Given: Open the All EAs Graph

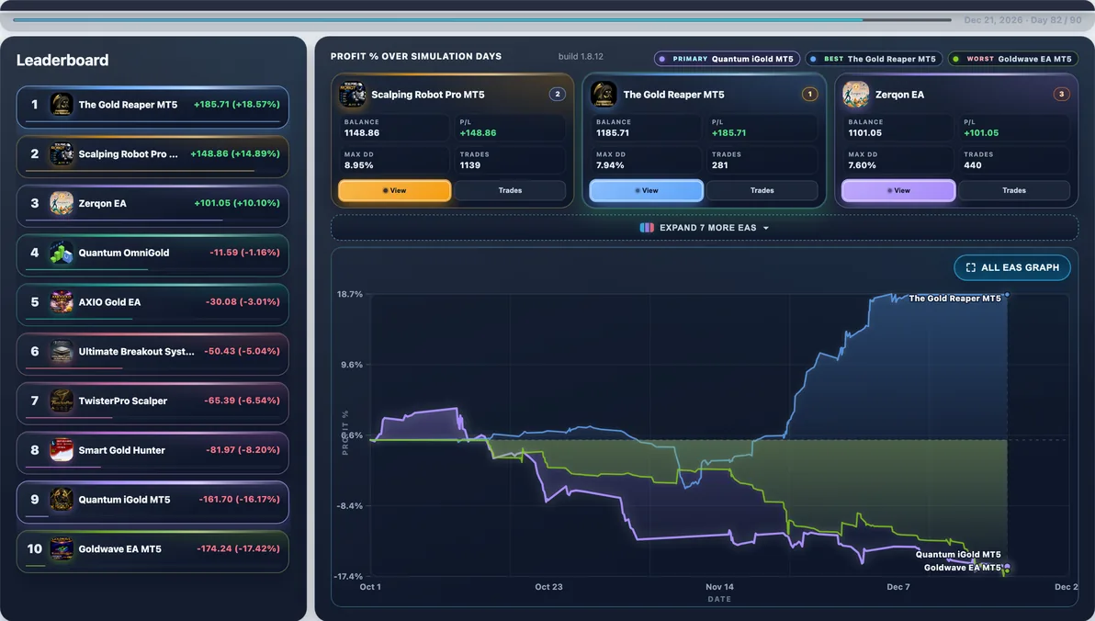Looking at the screenshot, I should click(x=1012, y=267).
